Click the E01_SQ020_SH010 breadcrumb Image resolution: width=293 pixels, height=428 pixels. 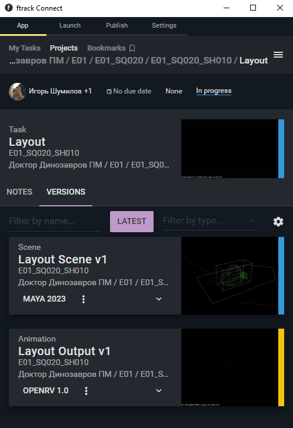[x=191, y=61]
